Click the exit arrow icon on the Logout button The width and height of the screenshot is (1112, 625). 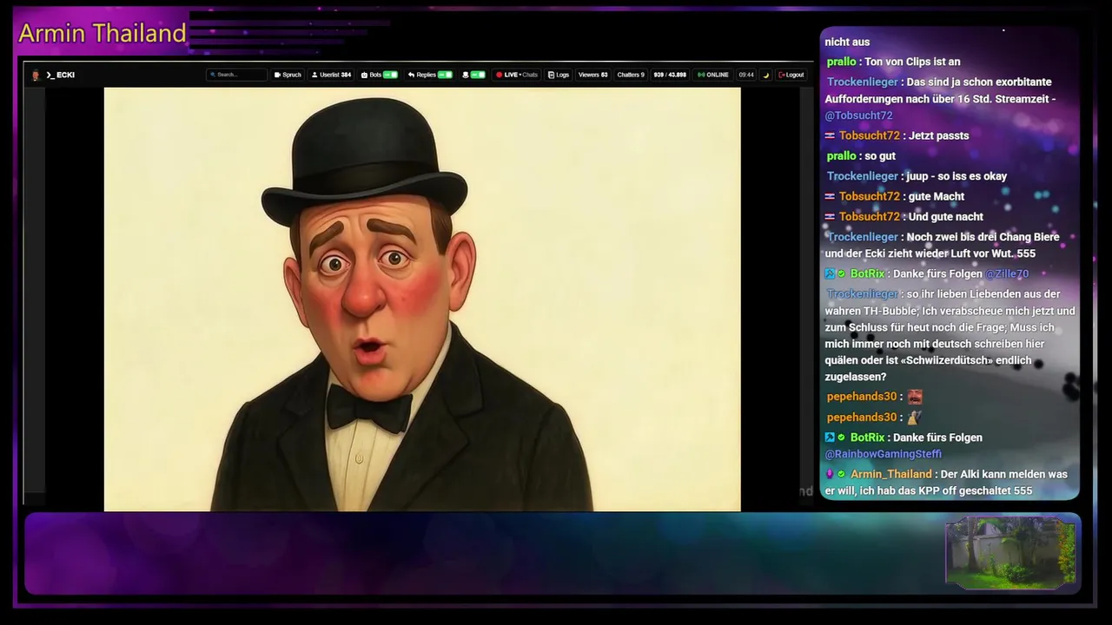[781, 75]
